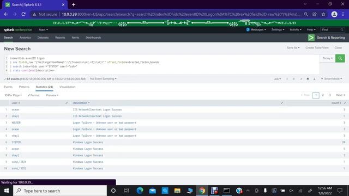This screenshot has width=349, height=196.
Task: Edit the description column with pencil icon
Action: (x=282, y=103)
